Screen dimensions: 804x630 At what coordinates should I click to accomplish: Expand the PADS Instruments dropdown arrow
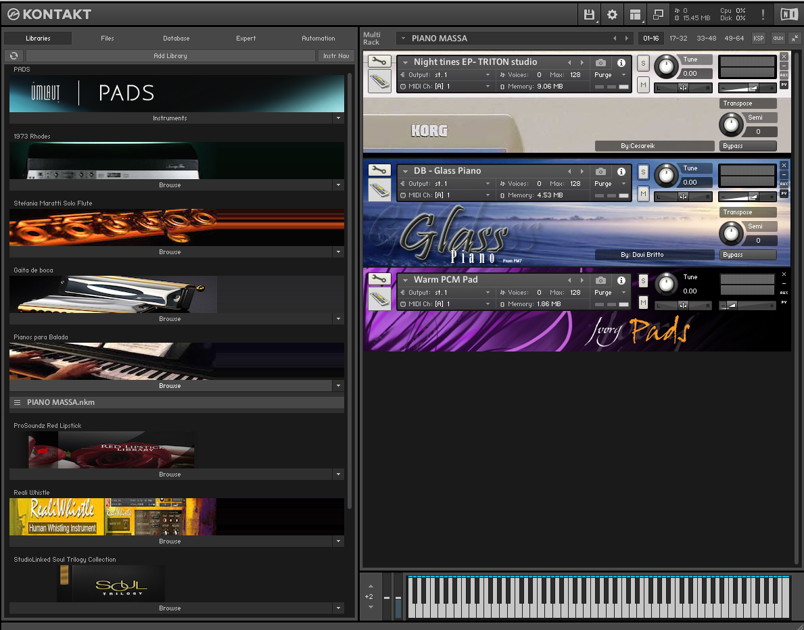pos(338,118)
